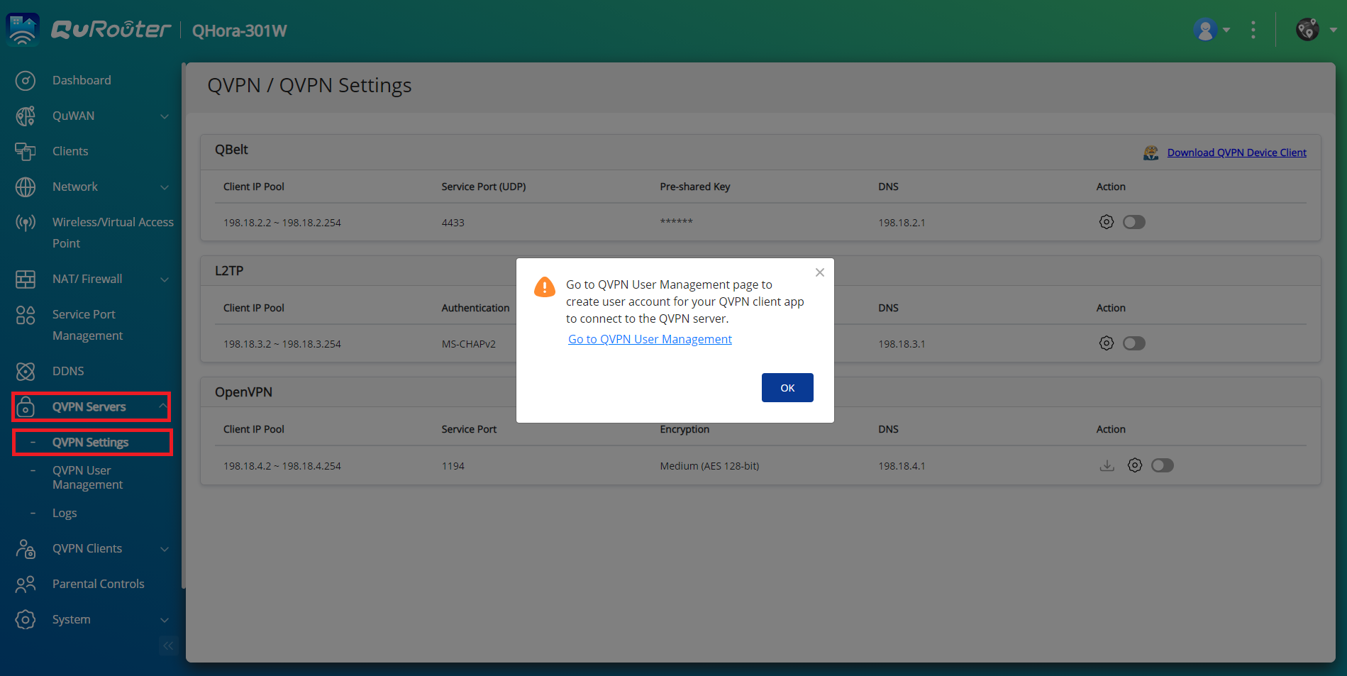Click OpenVPN service port value 1194
Viewport: 1347px width, 676px height.
click(453, 466)
